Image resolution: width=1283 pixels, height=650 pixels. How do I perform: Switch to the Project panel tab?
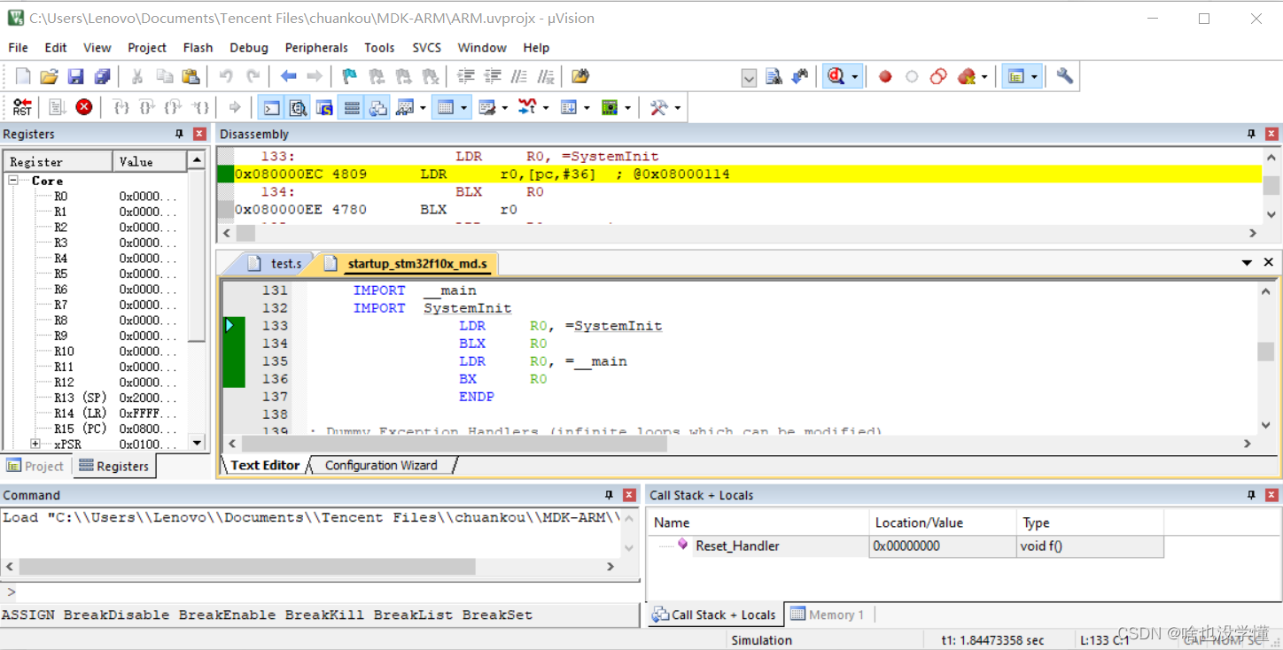35,466
